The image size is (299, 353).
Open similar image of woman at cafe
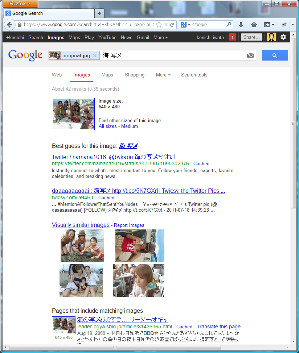pyautogui.click(x=139, y=281)
